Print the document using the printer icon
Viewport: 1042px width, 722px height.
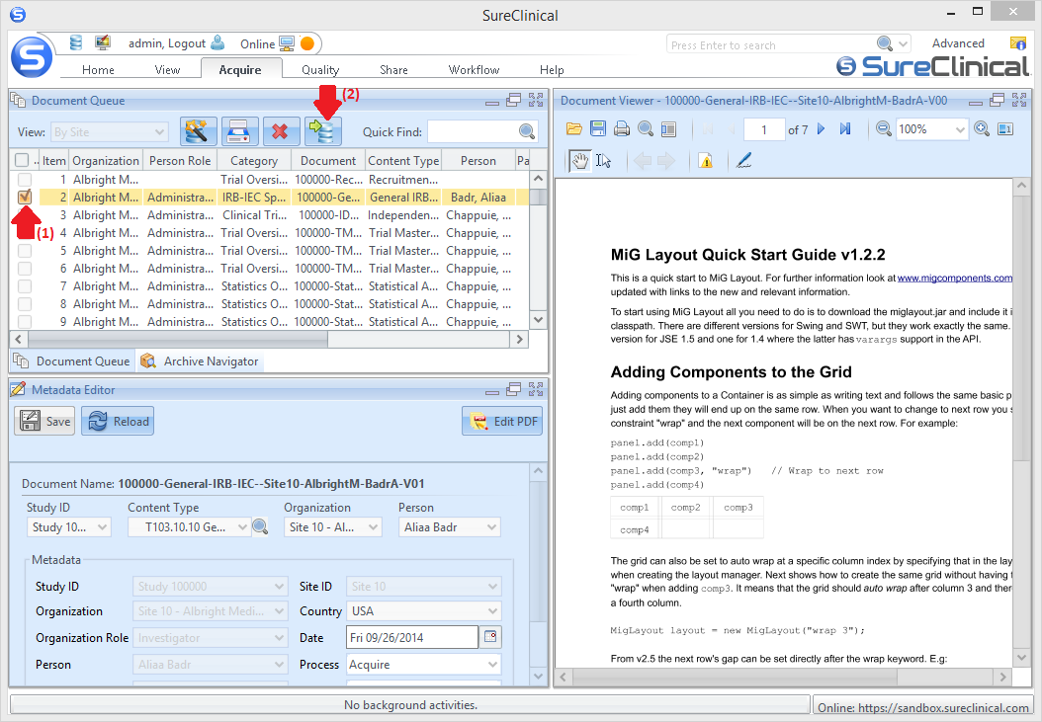(622, 128)
